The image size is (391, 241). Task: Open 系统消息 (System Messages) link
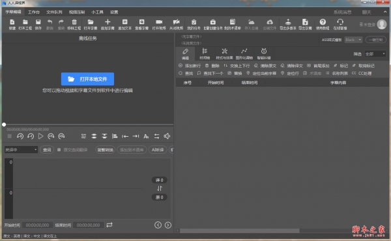click(x=343, y=12)
